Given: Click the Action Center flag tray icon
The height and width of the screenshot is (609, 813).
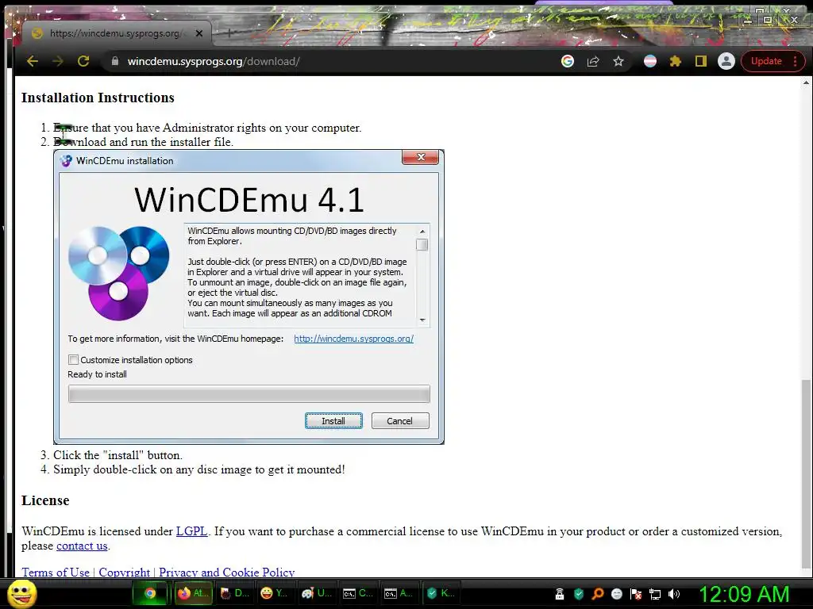Looking at the screenshot, I should click(x=636, y=594).
